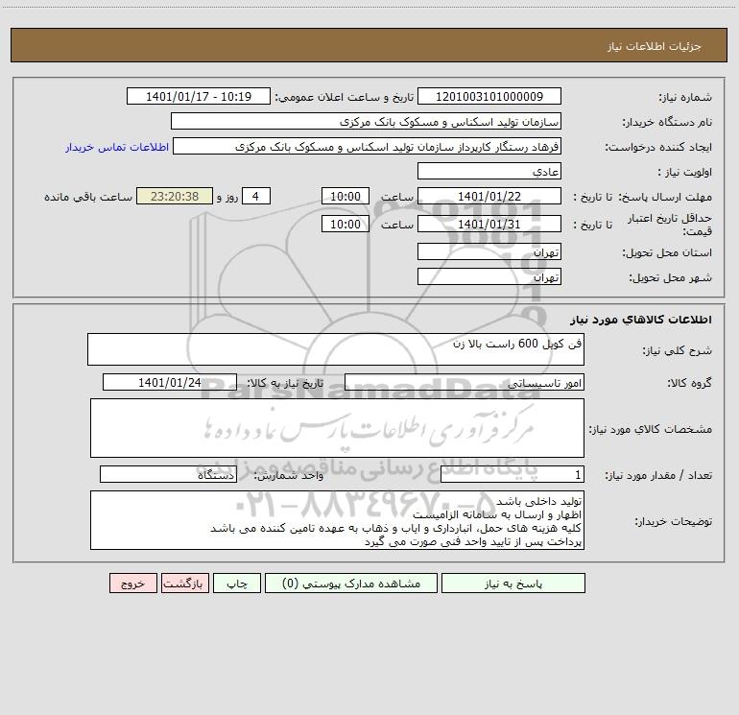Viewport: 739px width, 715px height.
Task: Click the delivery city field تهران
Action: pyautogui.click(x=489, y=276)
